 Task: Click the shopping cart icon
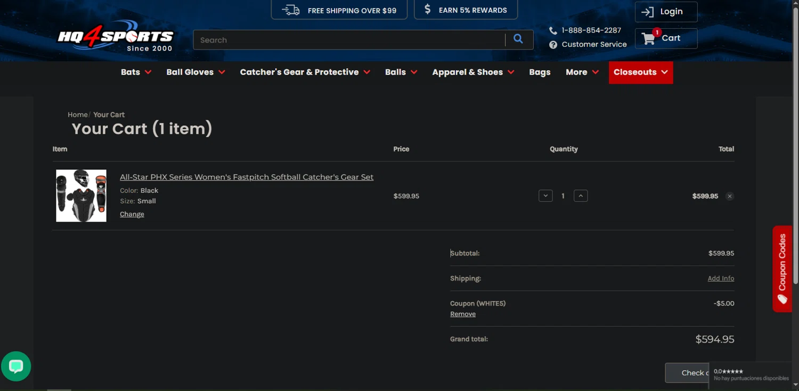tap(648, 38)
